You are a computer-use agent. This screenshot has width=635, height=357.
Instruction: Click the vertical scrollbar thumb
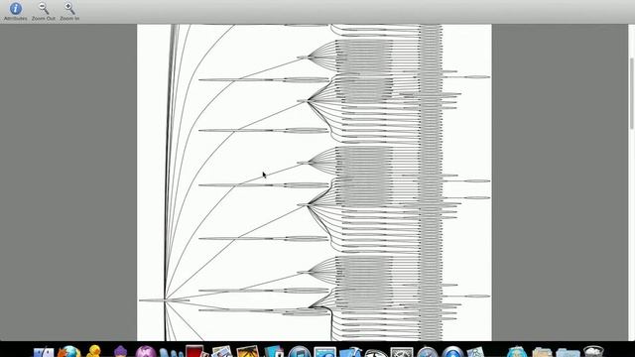(x=631, y=94)
